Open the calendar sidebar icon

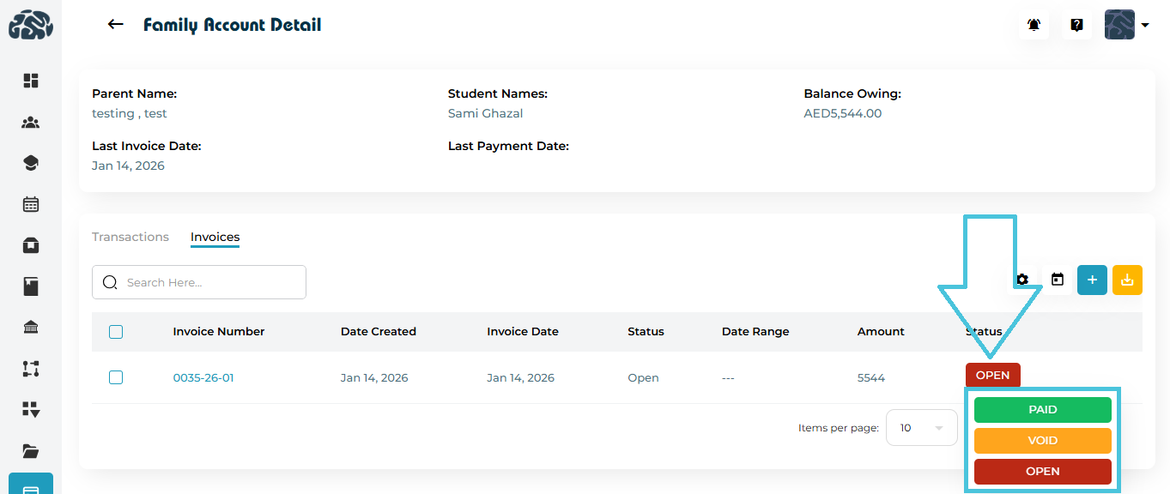coord(31,204)
